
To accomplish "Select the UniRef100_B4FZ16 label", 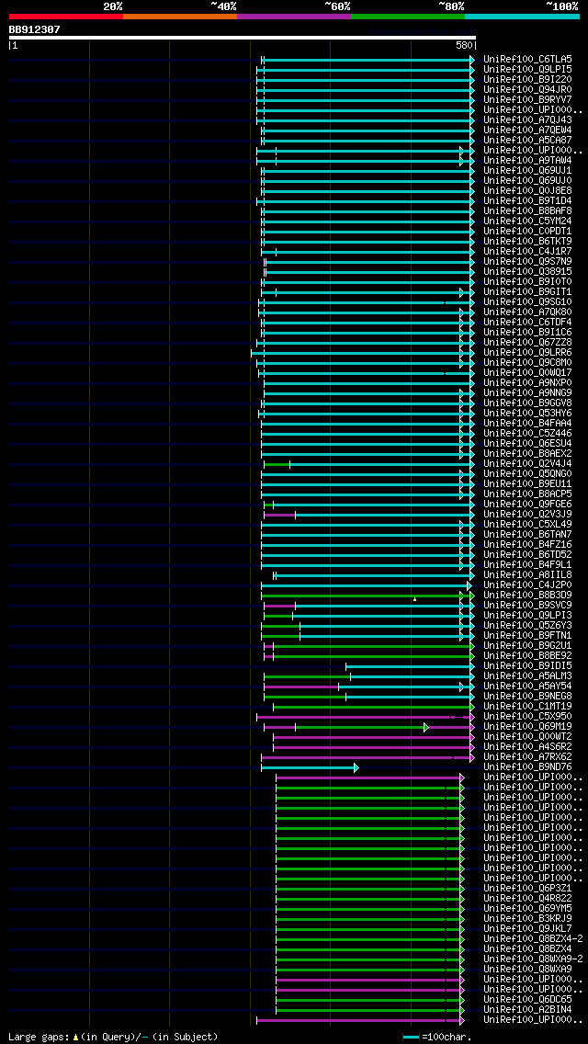I will point(527,545).
